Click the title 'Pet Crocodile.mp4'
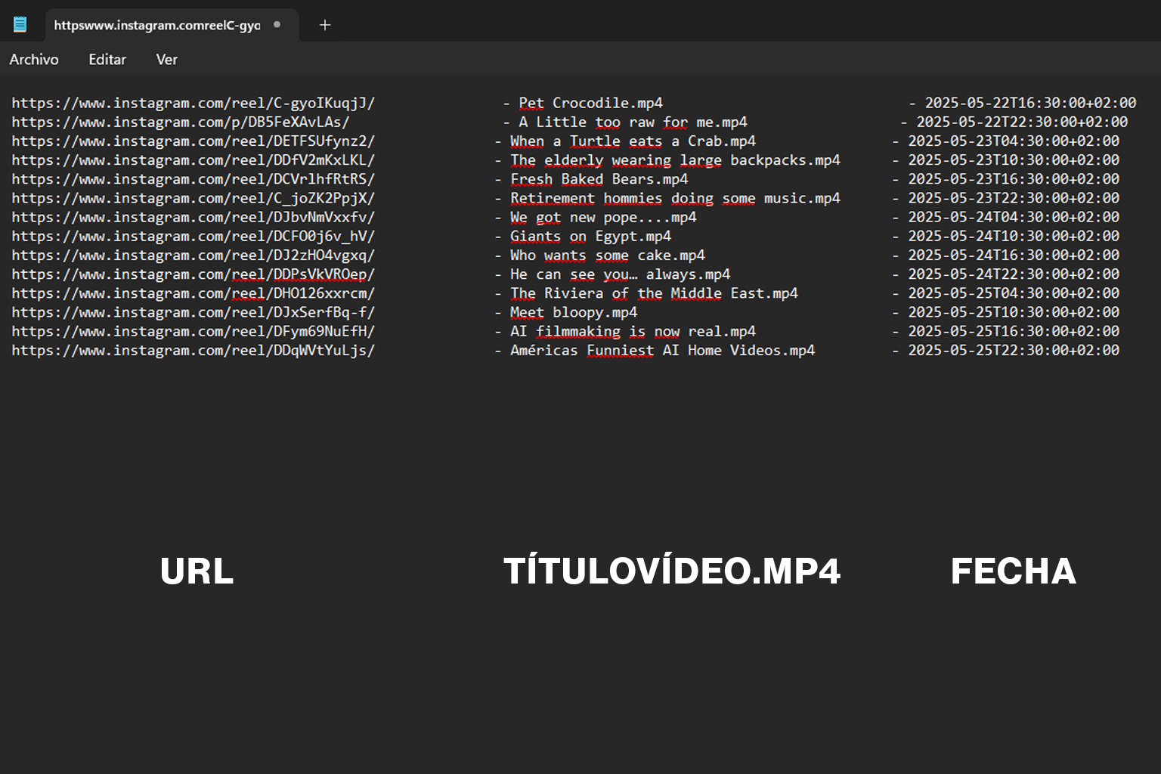This screenshot has width=1161, height=774. click(591, 104)
